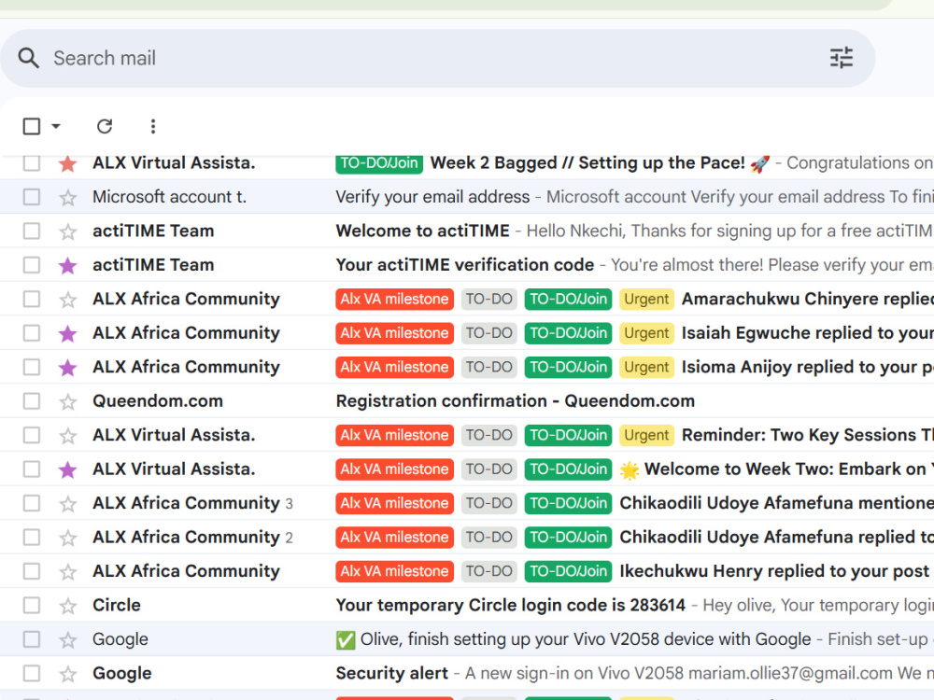Tick checkbox for Ikechukwu Henry replied email

tap(32, 571)
